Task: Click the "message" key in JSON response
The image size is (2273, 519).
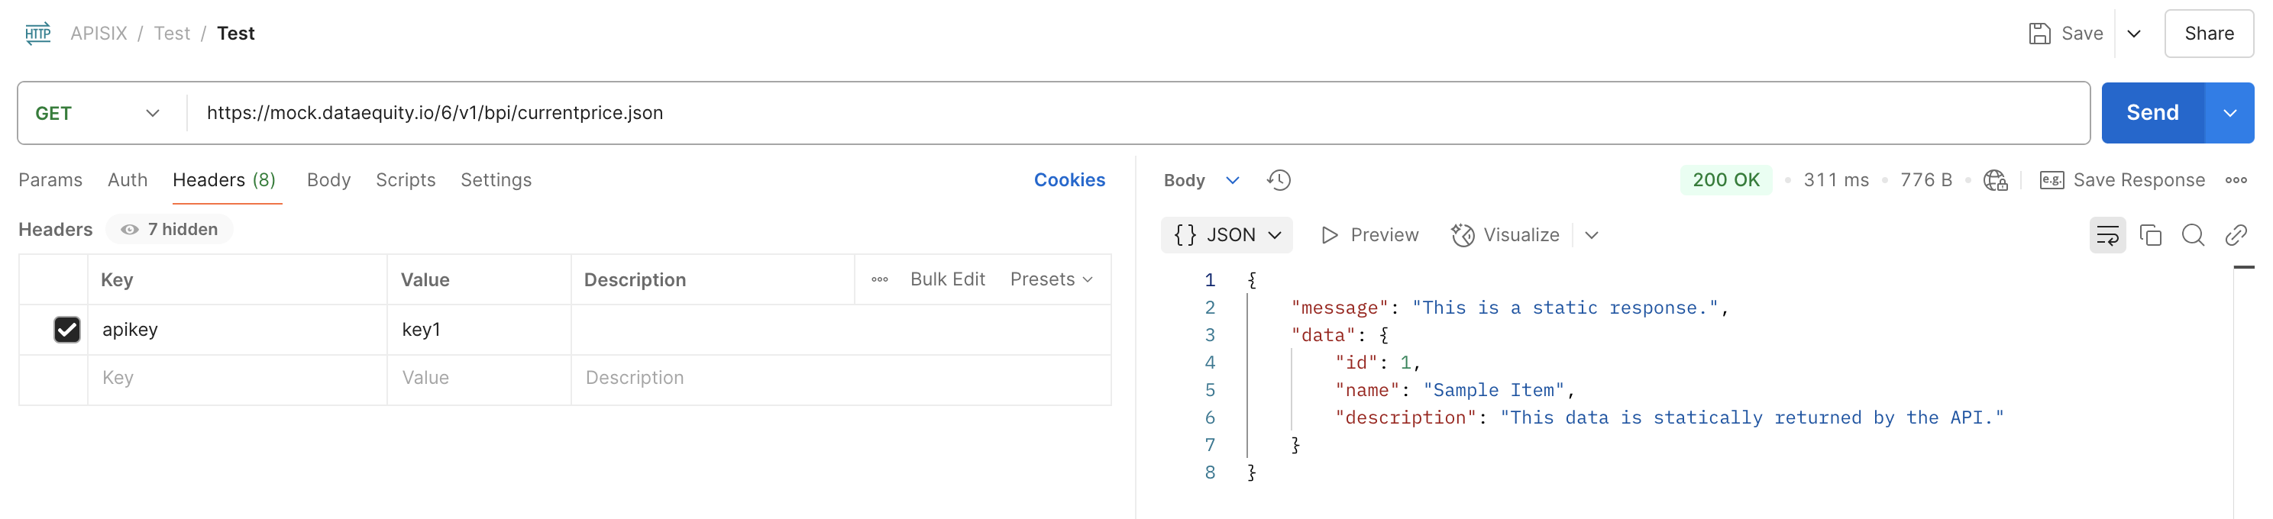Action: [1340, 308]
